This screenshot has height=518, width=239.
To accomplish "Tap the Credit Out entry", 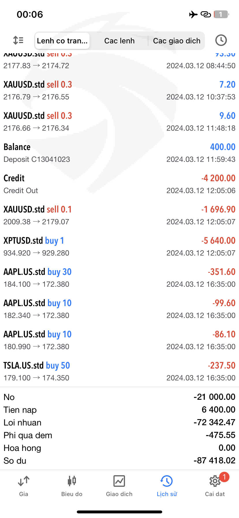I will tap(119, 184).
